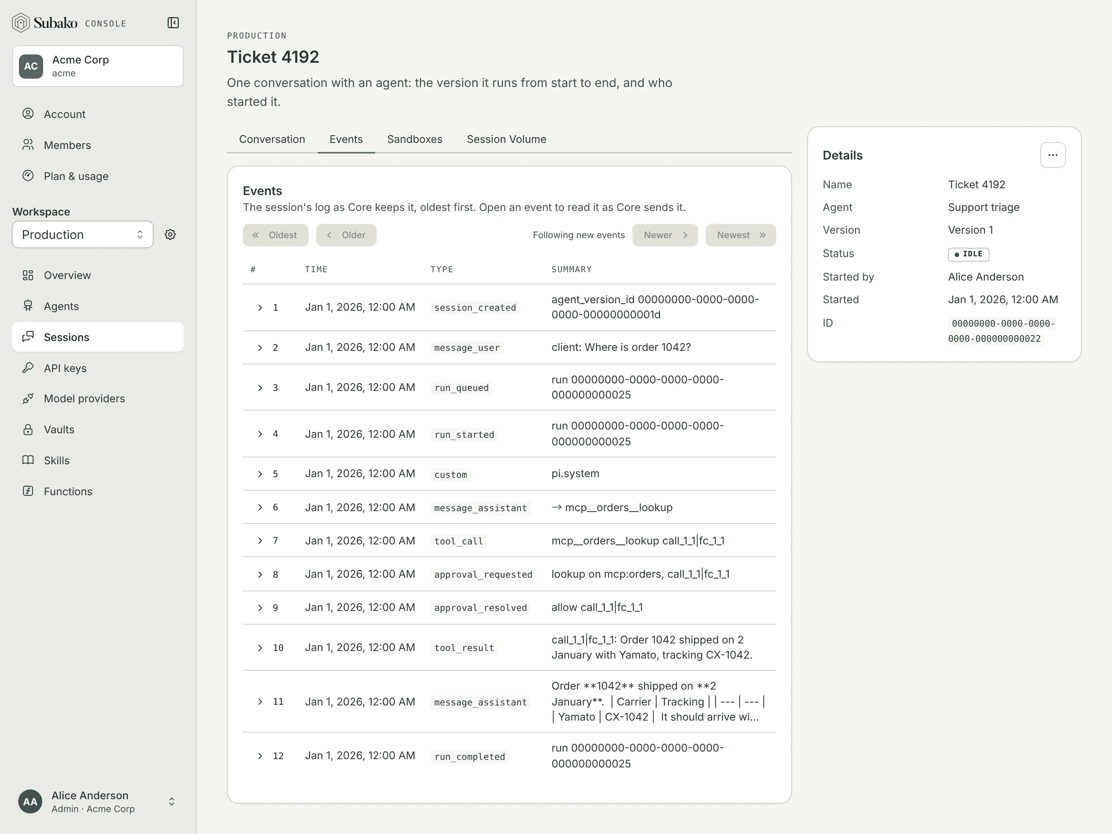Expand event 2 message_user row
Image resolution: width=1112 pixels, height=834 pixels.
click(x=260, y=348)
